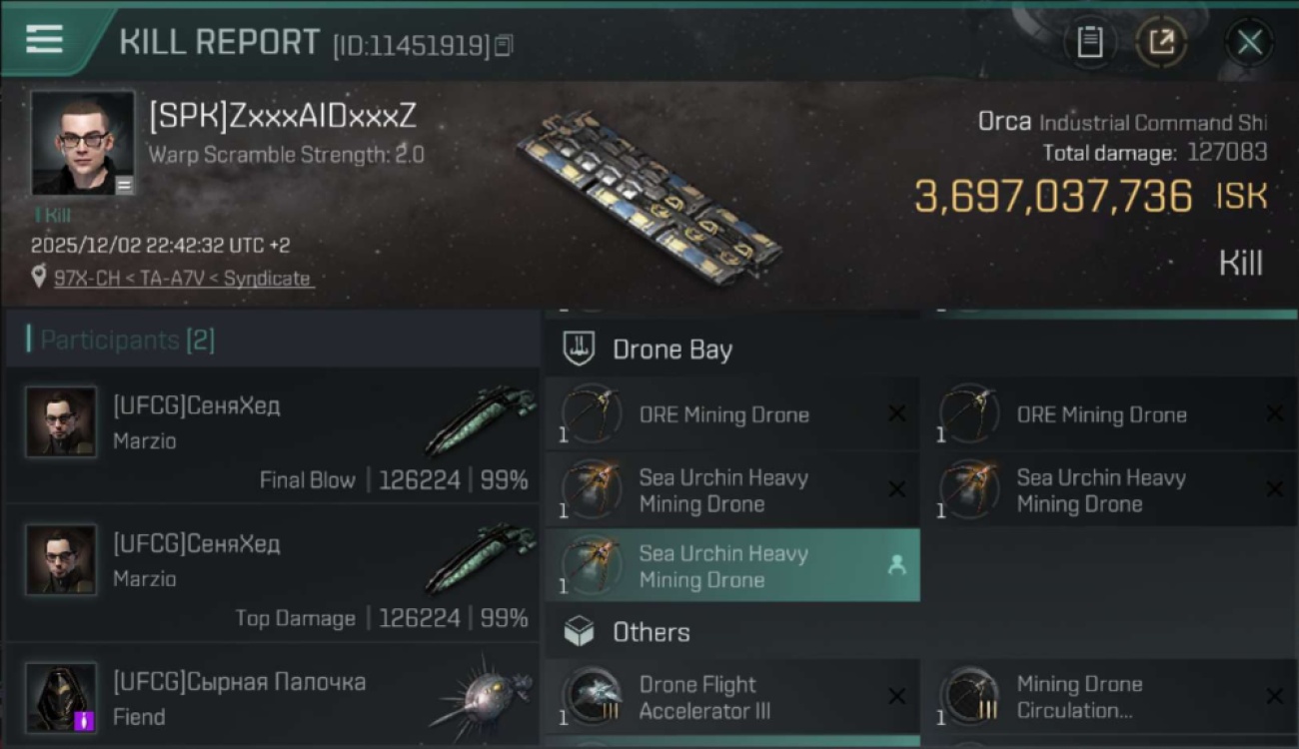Close the kill report window
1299x749 pixels.
(x=1249, y=42)
